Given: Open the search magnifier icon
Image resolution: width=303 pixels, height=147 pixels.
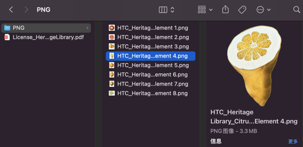Looking at the screenshot, I should [x=297, y=10].
